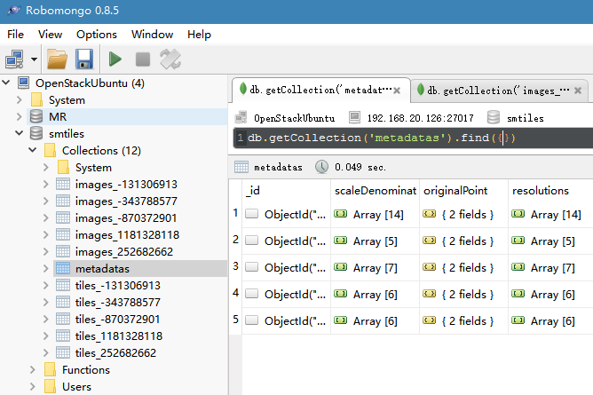This screenshot has height=395, width=593.
Task: Switch to the images_ getCollection tab
Action: [498, 91]
